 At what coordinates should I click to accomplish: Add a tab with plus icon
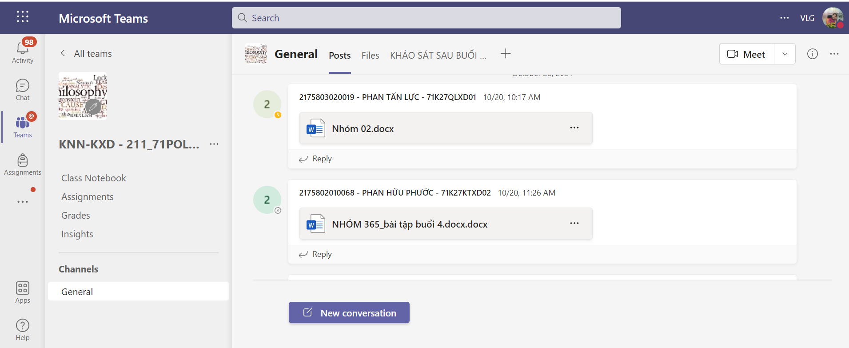[506, 54]
